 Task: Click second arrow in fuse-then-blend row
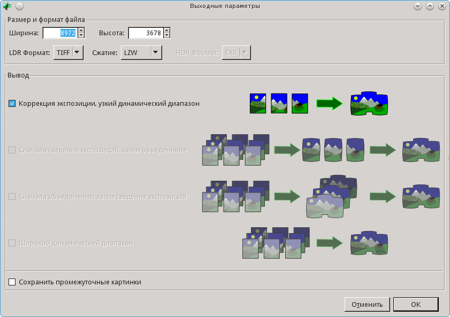(383, 150)
